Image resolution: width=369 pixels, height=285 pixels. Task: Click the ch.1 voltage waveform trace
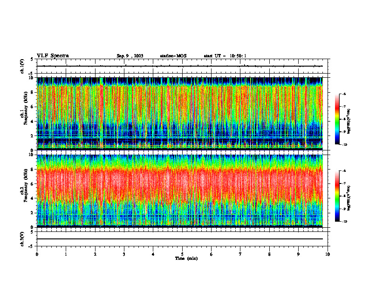180,66
